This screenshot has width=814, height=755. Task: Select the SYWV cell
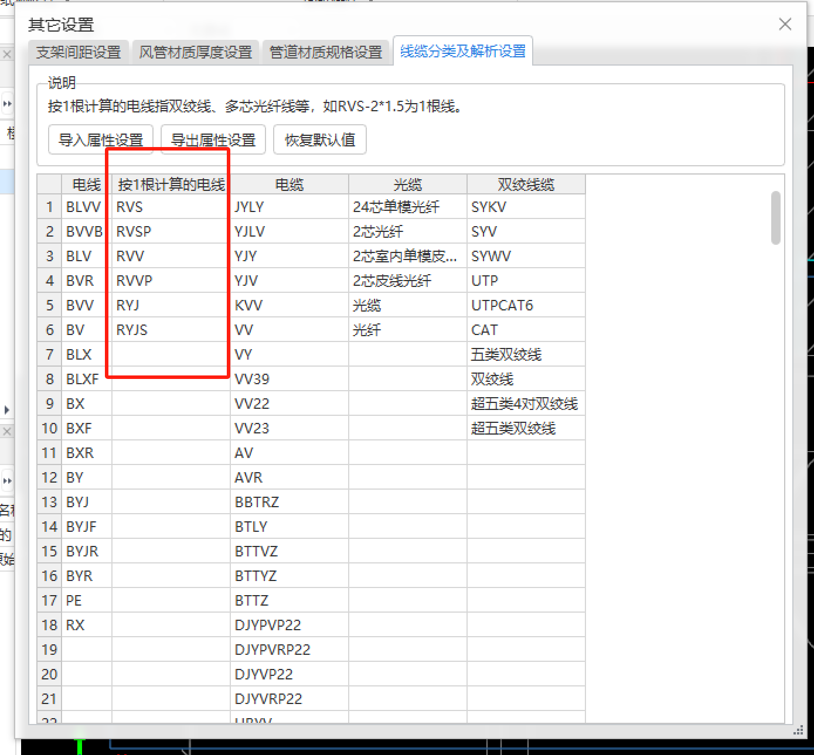click(526, 256)
